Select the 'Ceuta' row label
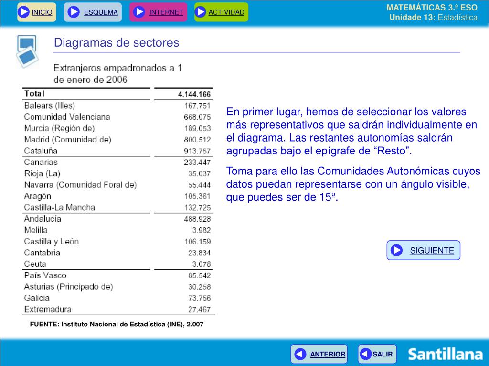 point(35,264)
